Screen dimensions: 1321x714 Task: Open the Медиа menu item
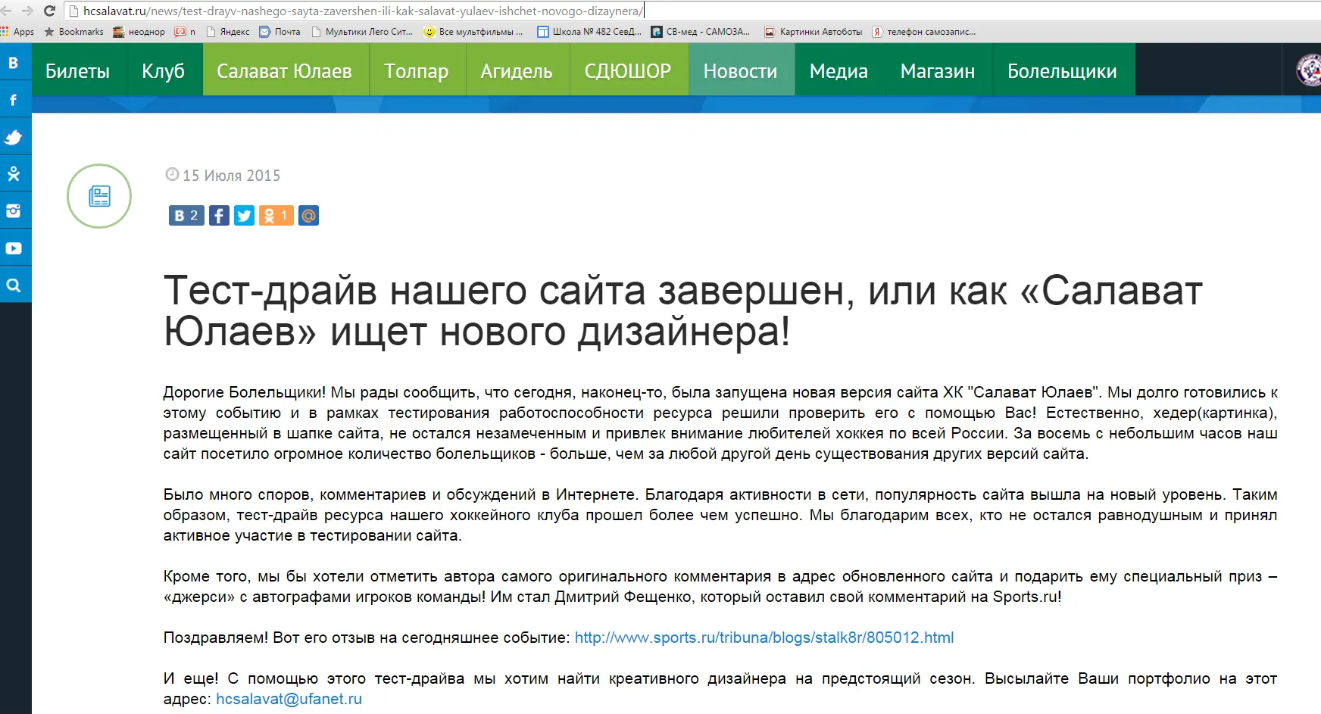coord(839,70)
